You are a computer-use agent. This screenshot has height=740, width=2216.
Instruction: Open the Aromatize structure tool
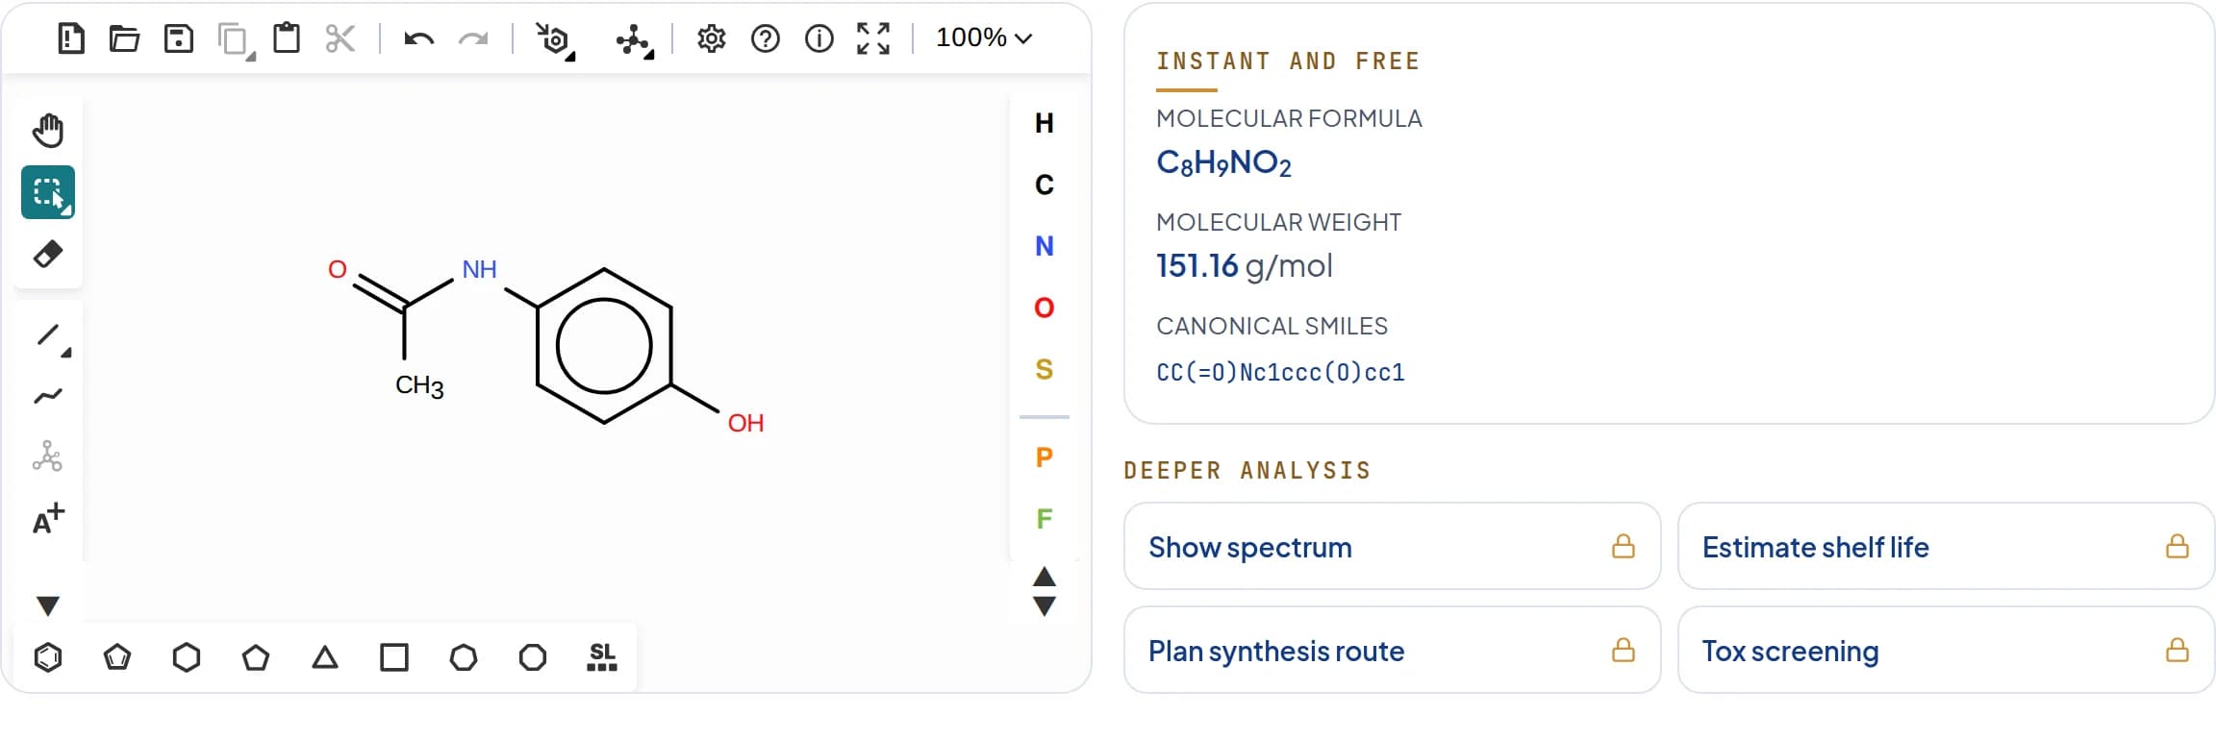pos(555,40)
